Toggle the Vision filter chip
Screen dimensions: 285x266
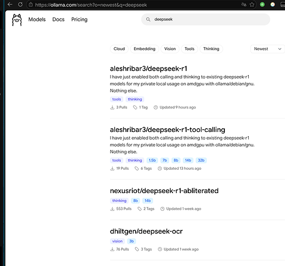pos(170,49)
